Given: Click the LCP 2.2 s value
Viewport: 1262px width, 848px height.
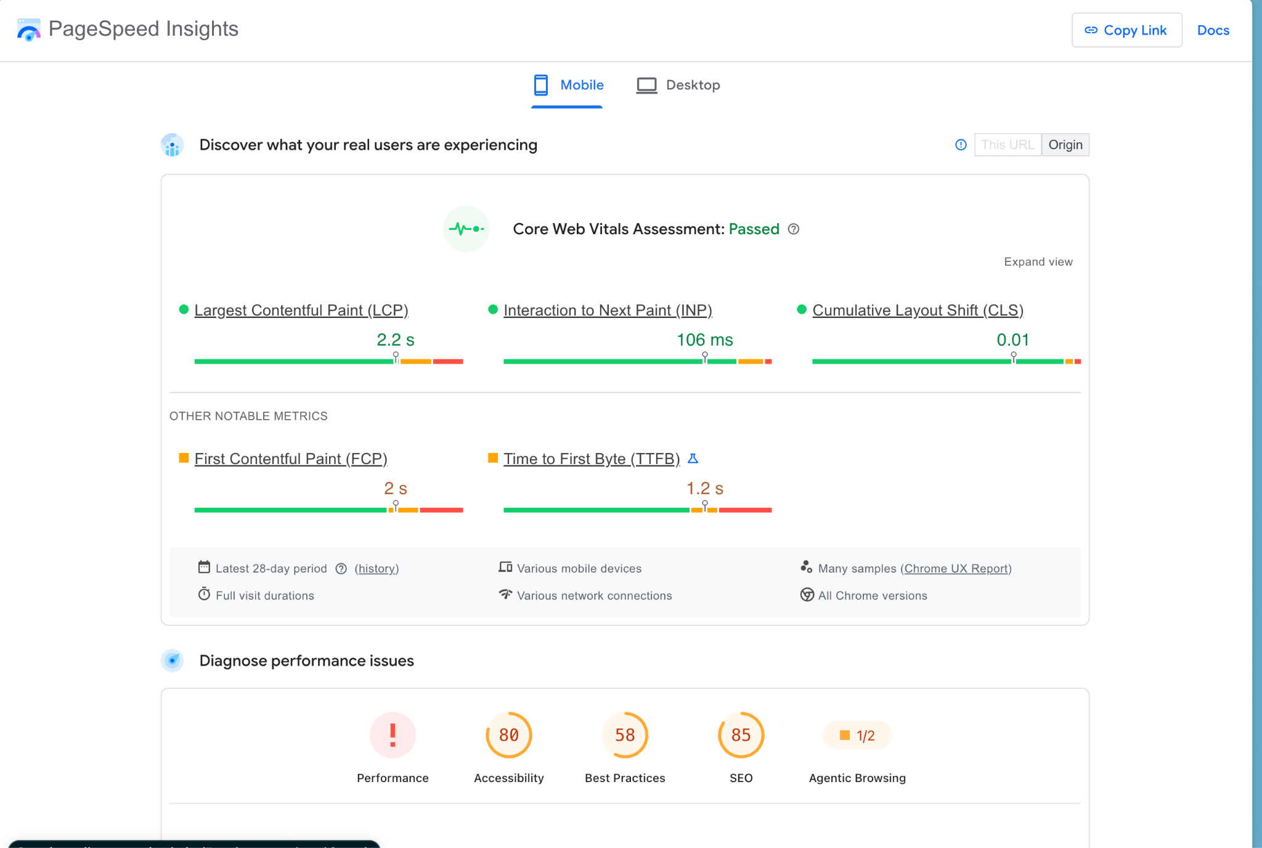Looking at the screenshot, I should click(x=396, y=340).
